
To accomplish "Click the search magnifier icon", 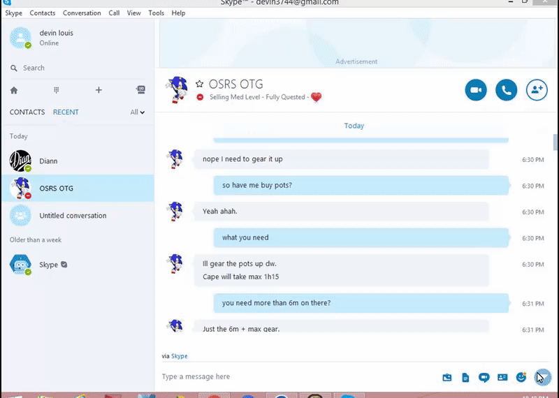I will click(13, 68).
